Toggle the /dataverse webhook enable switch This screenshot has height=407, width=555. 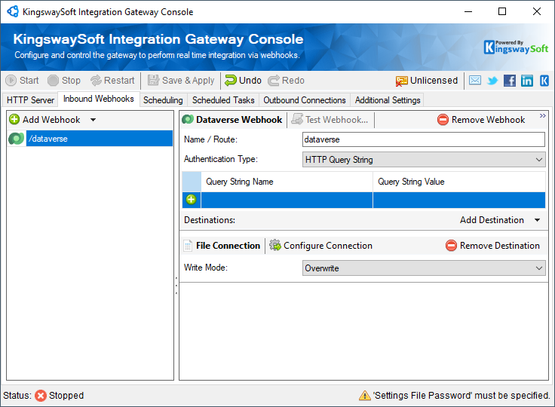click(16, 139)
